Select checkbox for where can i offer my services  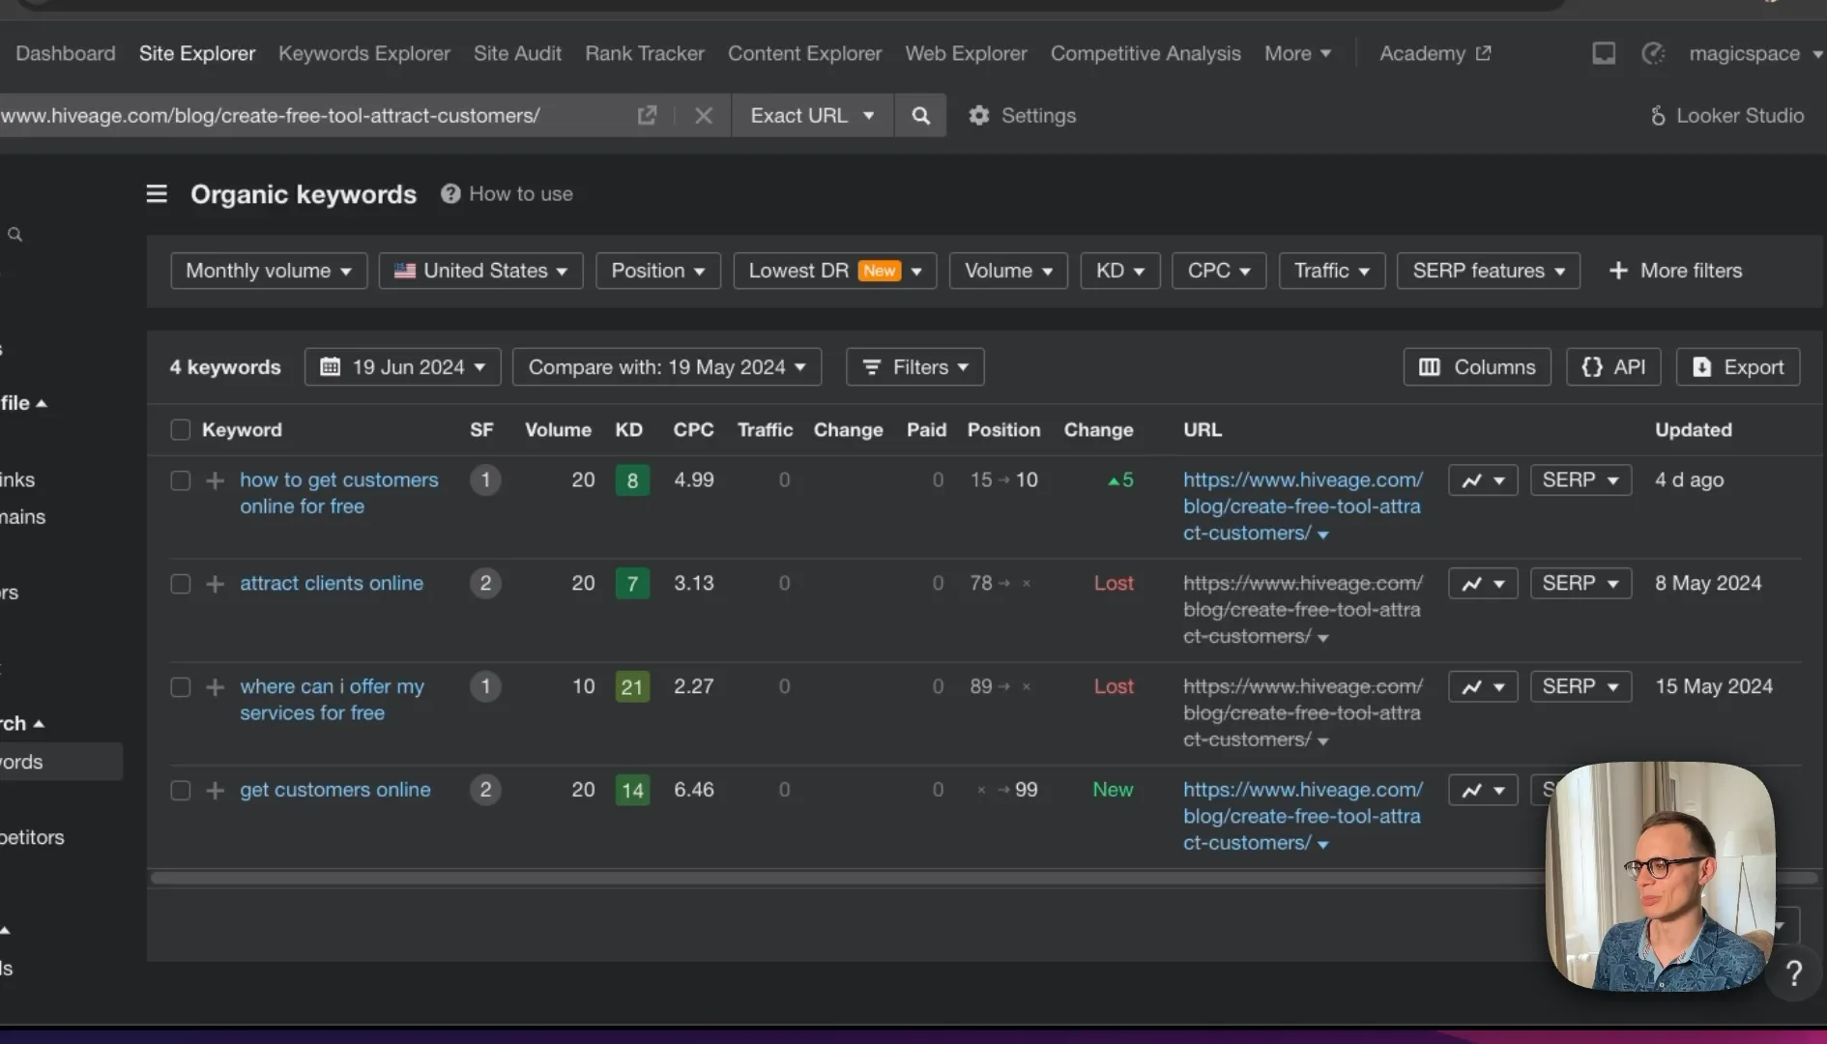click(x=180, y=687)
